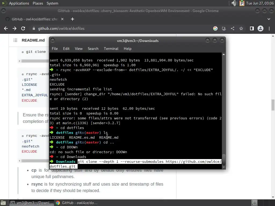Image resolution: width=275 pixels, height=206 pixels.
Task: Click the date and time clock
Action: [x=260, y=3]
